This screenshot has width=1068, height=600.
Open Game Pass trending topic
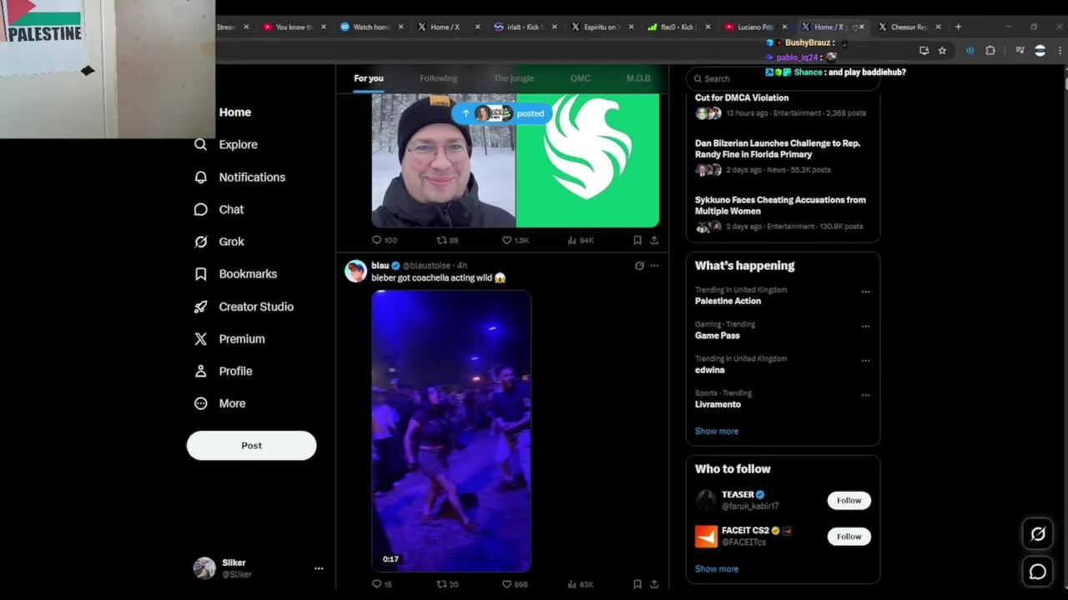(x=718, y=335)
